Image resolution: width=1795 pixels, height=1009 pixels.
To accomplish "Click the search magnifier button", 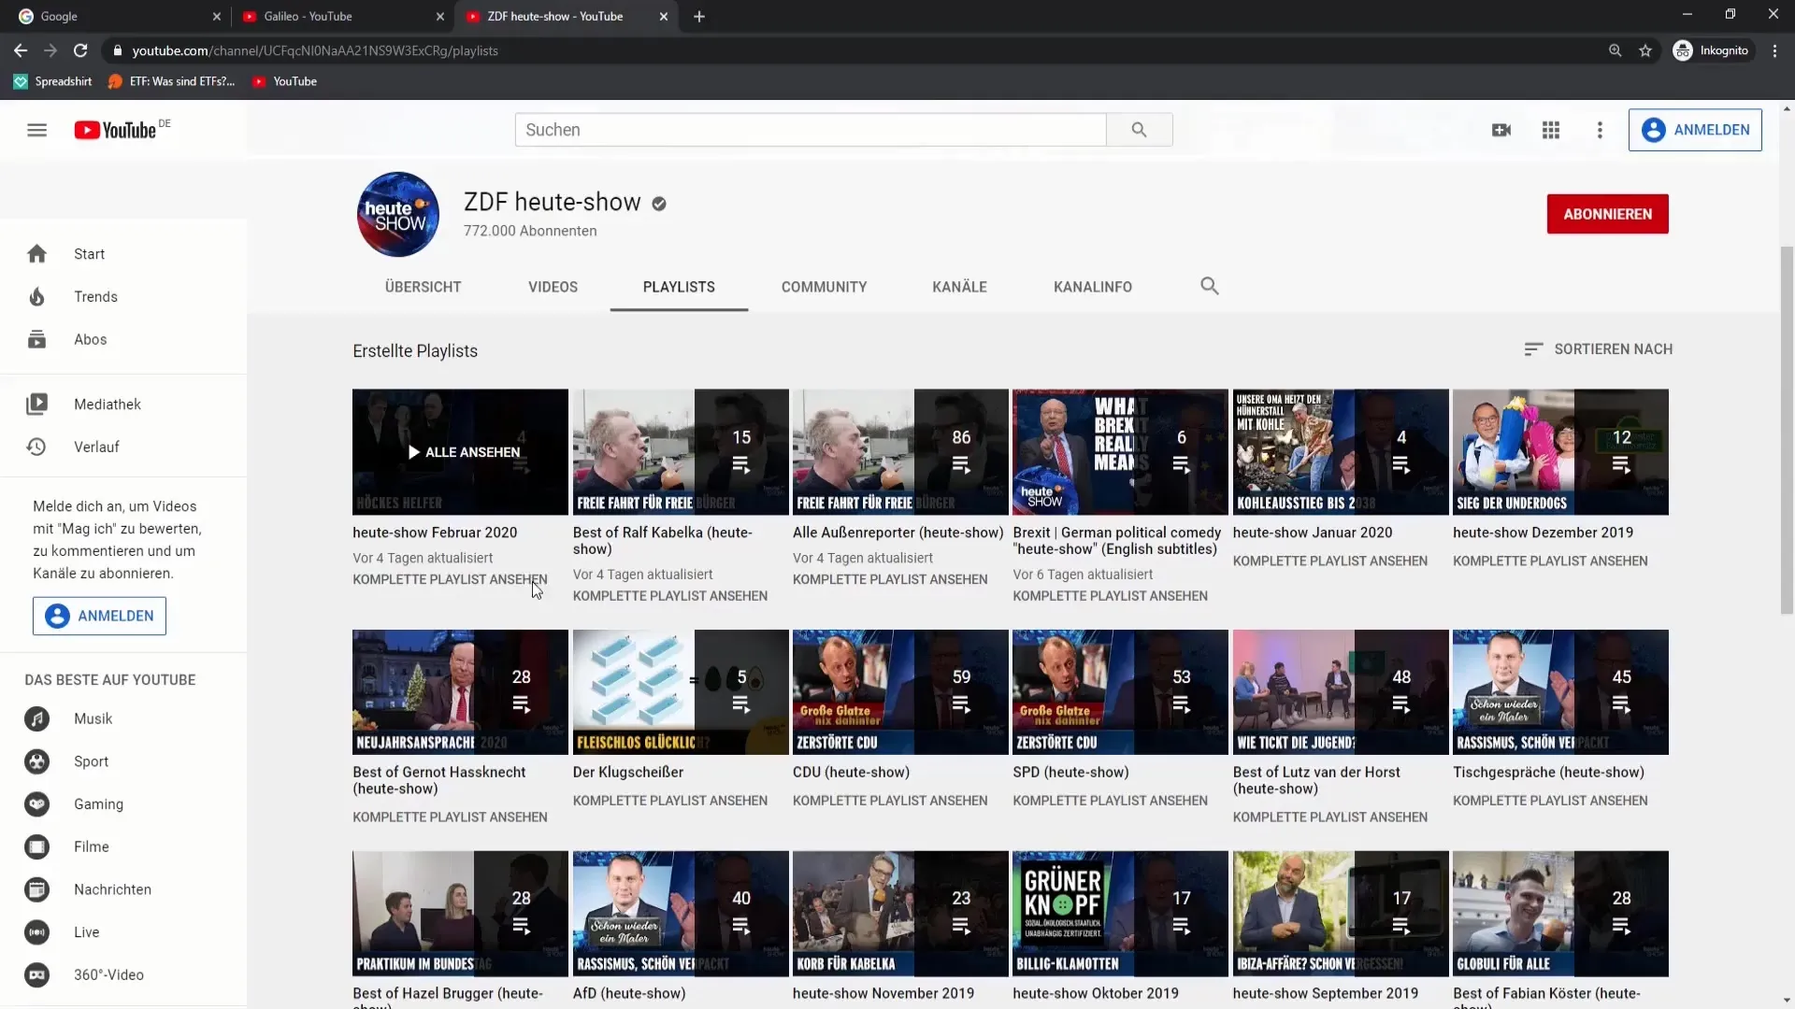I will [1139, 130].
